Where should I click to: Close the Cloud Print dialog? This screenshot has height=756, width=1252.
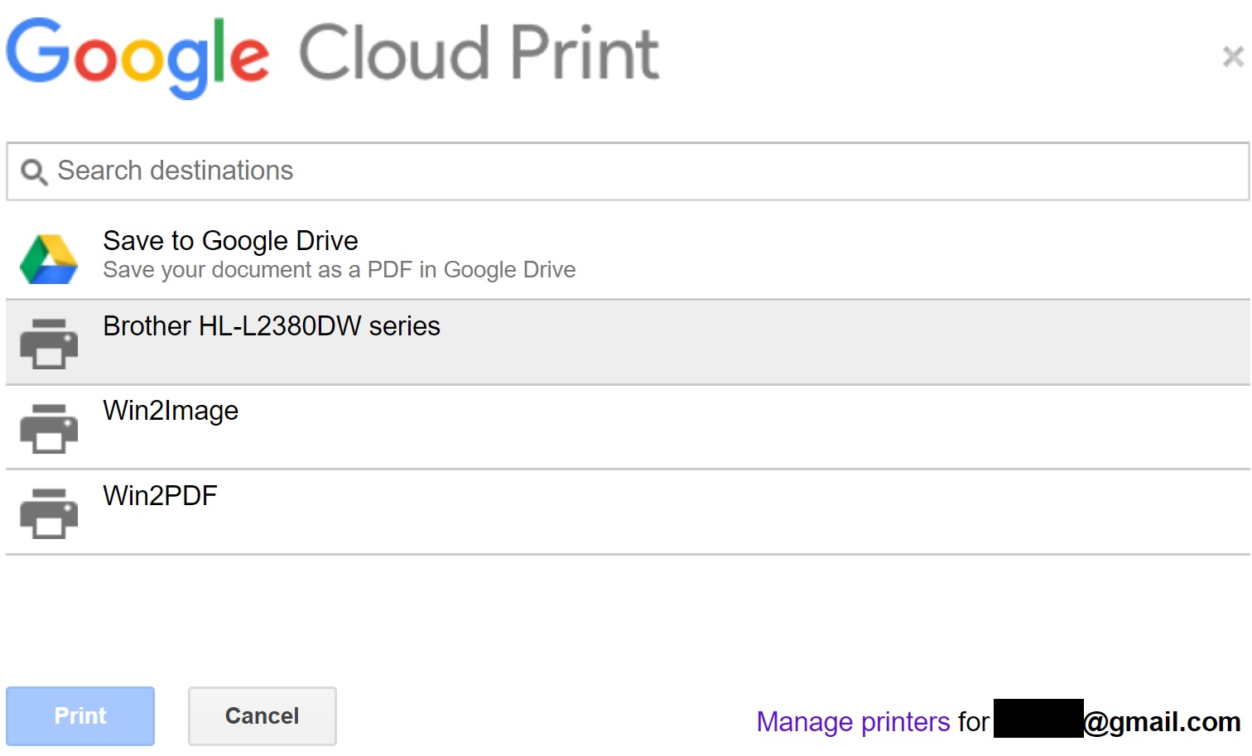click(1233, 55)
